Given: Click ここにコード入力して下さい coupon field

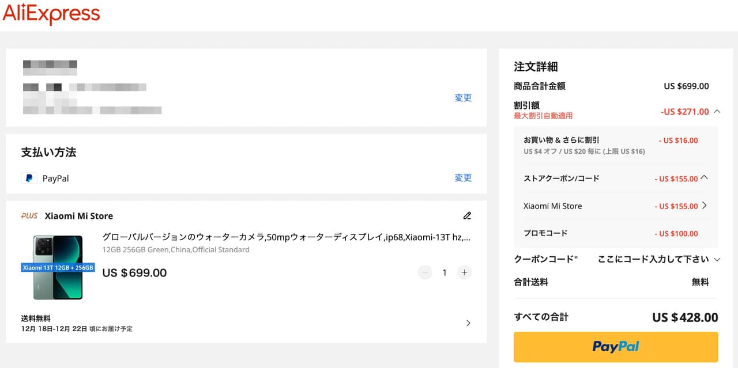Looking at the screenshot, I should point(653,259).
